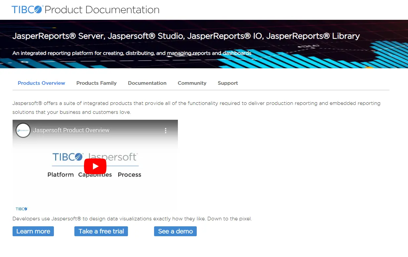This screenshot has width=408, height=257.
Task: Click Take a free trial
Action: (101, 231)
